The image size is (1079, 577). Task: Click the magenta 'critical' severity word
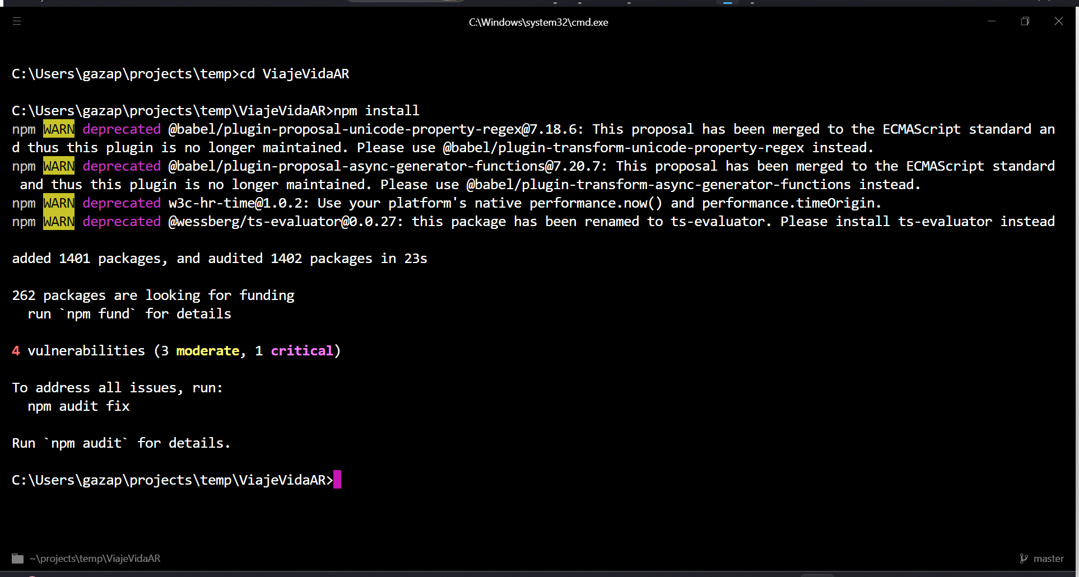(x=302, y=351)
